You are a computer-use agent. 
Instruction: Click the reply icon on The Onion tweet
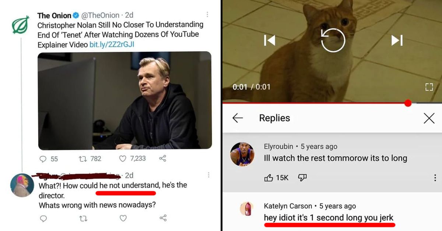click(43, 159)
